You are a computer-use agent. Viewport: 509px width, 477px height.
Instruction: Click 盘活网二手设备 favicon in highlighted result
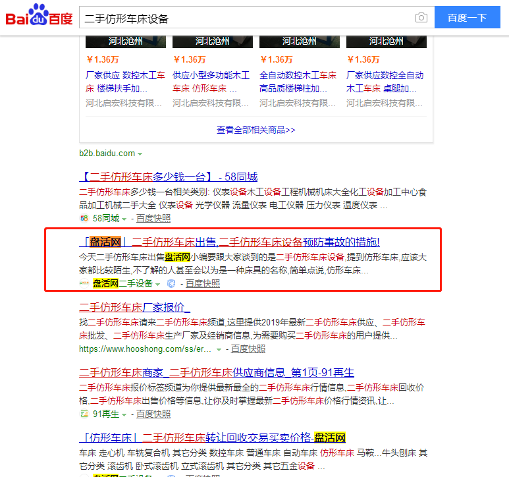(84, 284)
